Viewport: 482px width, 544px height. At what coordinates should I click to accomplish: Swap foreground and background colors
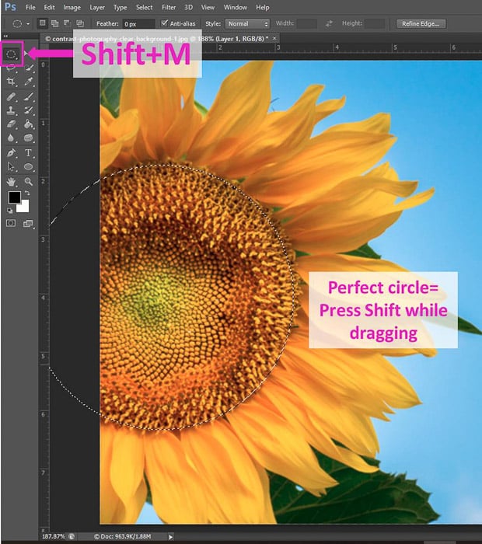pyautogui.click(x=27, y=193)
